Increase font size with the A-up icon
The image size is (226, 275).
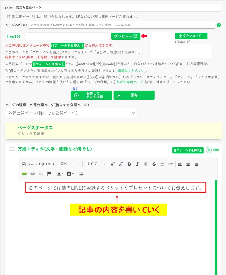(x=113, y=164)
